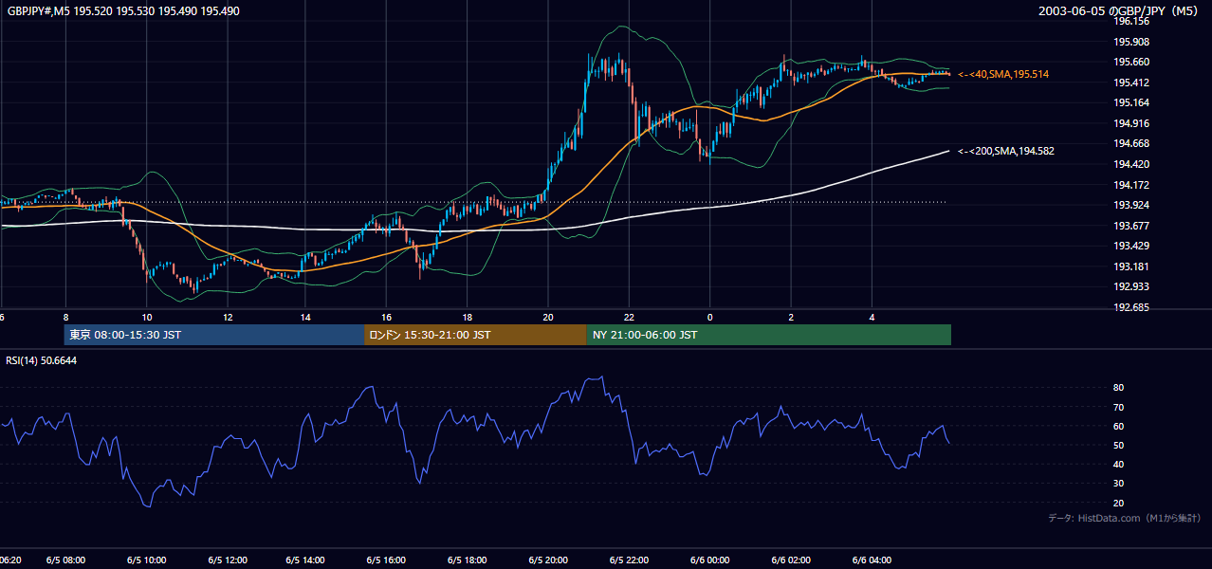The height and width of the screenshot is (569, 1212).
Task: Click the 195.908 price axis label
Action: point(1131,42)
